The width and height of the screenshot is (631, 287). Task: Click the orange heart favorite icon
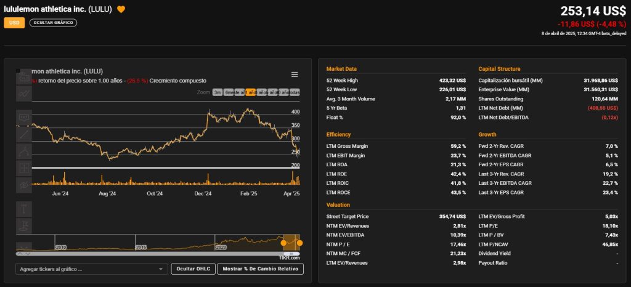(x=121, y=9)
